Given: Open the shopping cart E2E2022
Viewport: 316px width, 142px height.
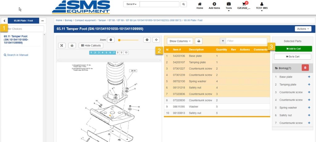Looking at the screenshot, I should pyautogui.click(x=244, y=6).
